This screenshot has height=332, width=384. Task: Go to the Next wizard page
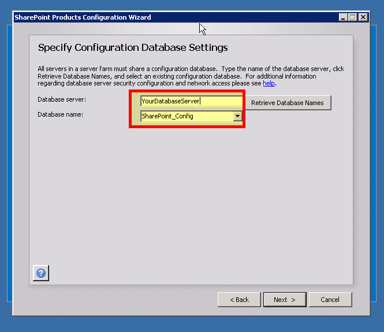(x=285, y=300)
